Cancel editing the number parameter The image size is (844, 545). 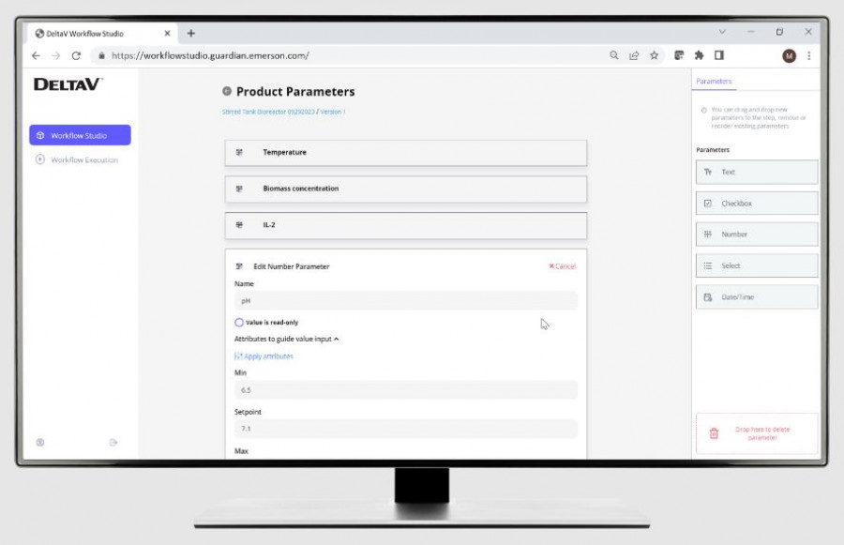tap(562, 266)
